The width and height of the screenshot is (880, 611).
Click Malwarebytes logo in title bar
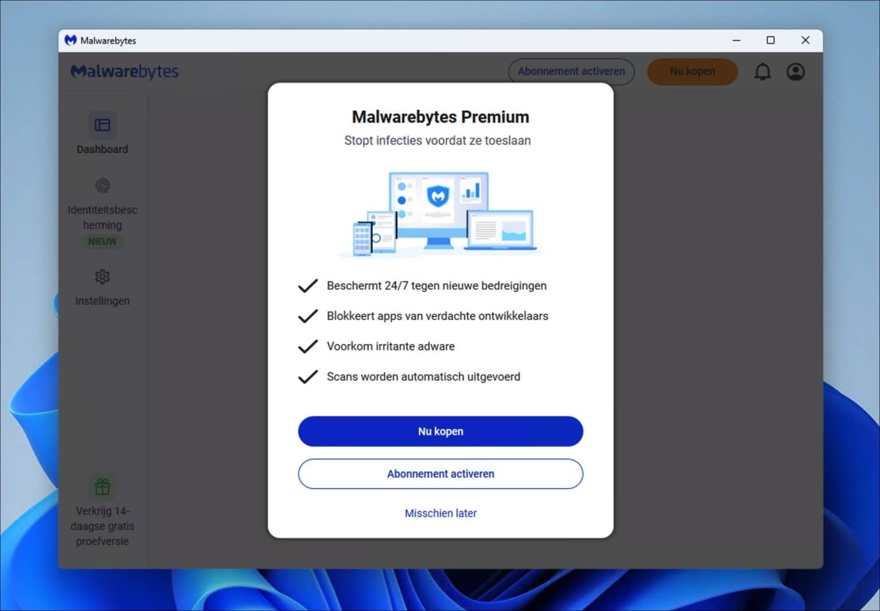(70, 40)
